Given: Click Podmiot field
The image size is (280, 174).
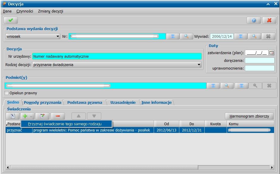Looking at the screenshot, I should click(x=105, y=86).
